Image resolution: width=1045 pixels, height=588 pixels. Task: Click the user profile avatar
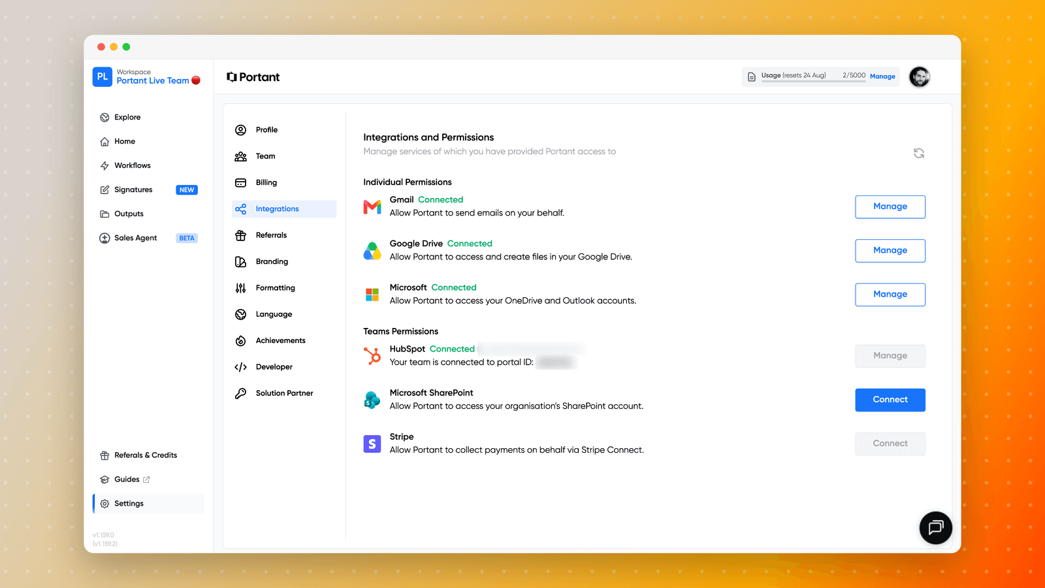coord(920,77)
